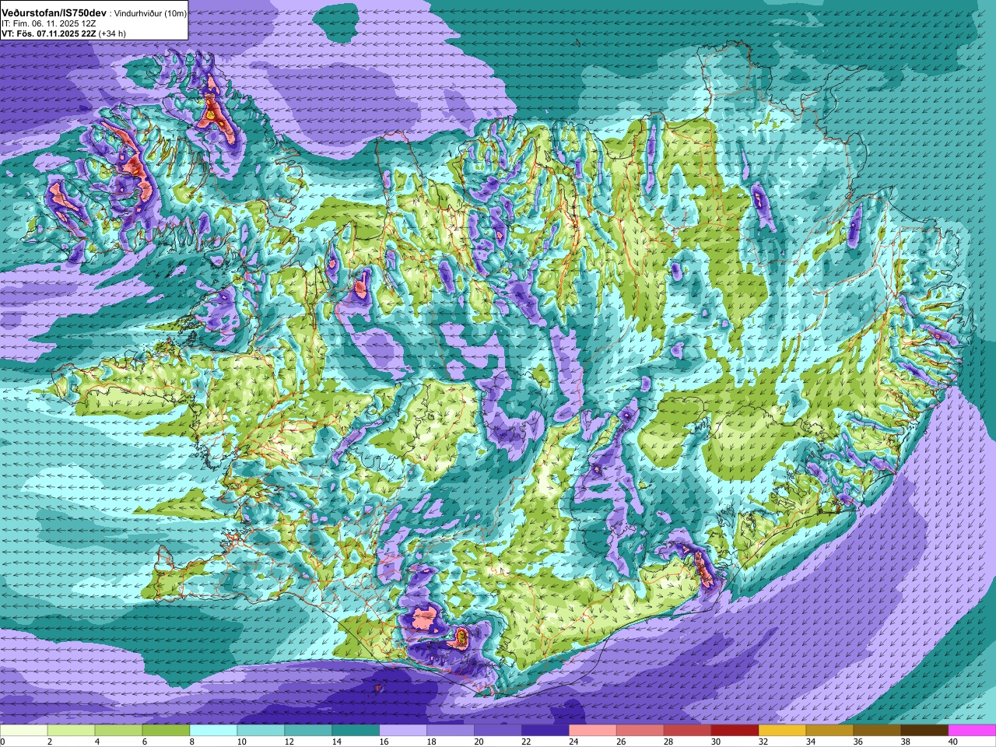Select the yellow-orange 32–34 legend swatch

tap(784, 731)
